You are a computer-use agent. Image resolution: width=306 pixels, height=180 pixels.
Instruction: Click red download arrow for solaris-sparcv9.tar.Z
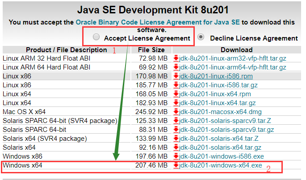[x=176, y=121]
